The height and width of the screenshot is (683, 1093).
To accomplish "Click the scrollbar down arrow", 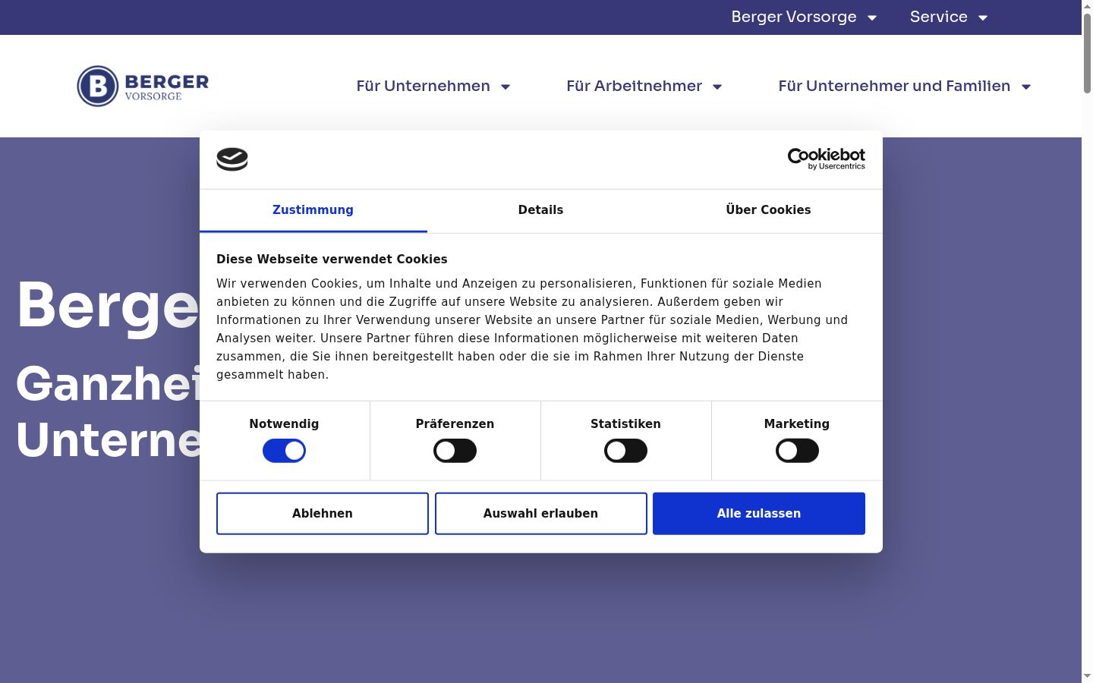I will coord(1087,676).
